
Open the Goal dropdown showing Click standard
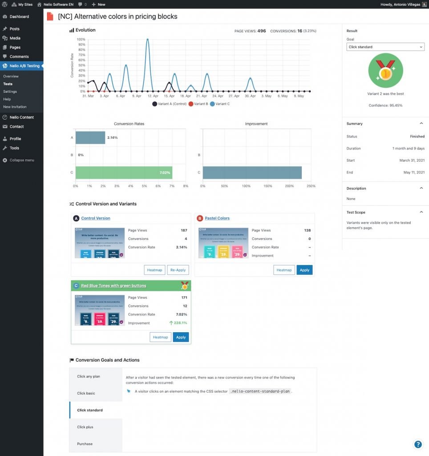tap(385, 47)
